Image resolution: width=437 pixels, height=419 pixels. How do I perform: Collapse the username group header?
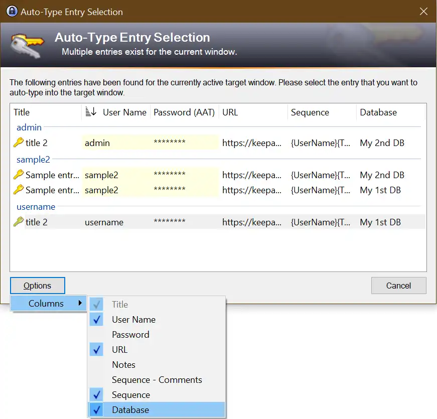[x=36, y=207]
